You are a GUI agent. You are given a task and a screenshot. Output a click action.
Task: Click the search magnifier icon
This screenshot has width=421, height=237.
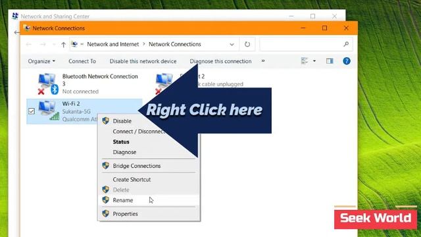click(x=346, y=44)
